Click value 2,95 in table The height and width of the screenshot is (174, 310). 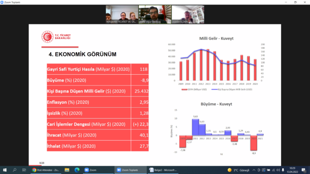pos(144,102)
